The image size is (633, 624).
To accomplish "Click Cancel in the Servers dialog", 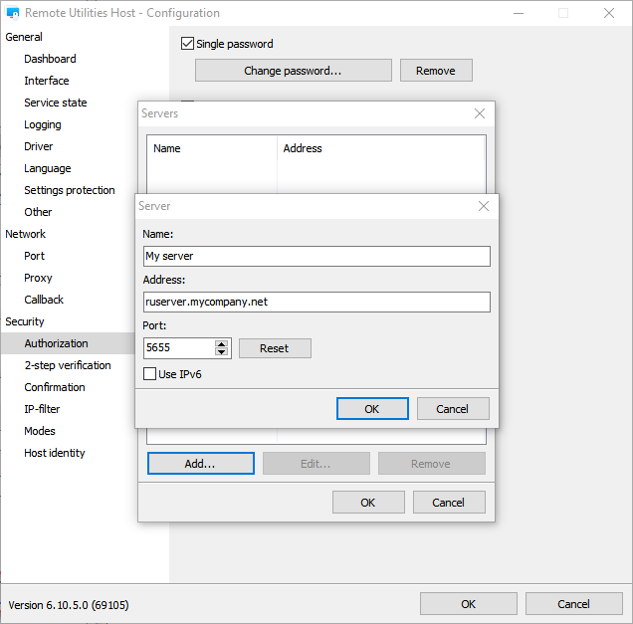I will 449,503.
